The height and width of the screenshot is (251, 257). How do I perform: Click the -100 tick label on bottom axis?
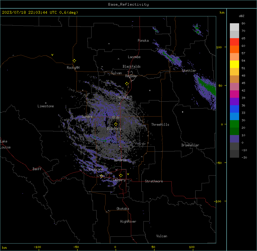click(37, 247)
